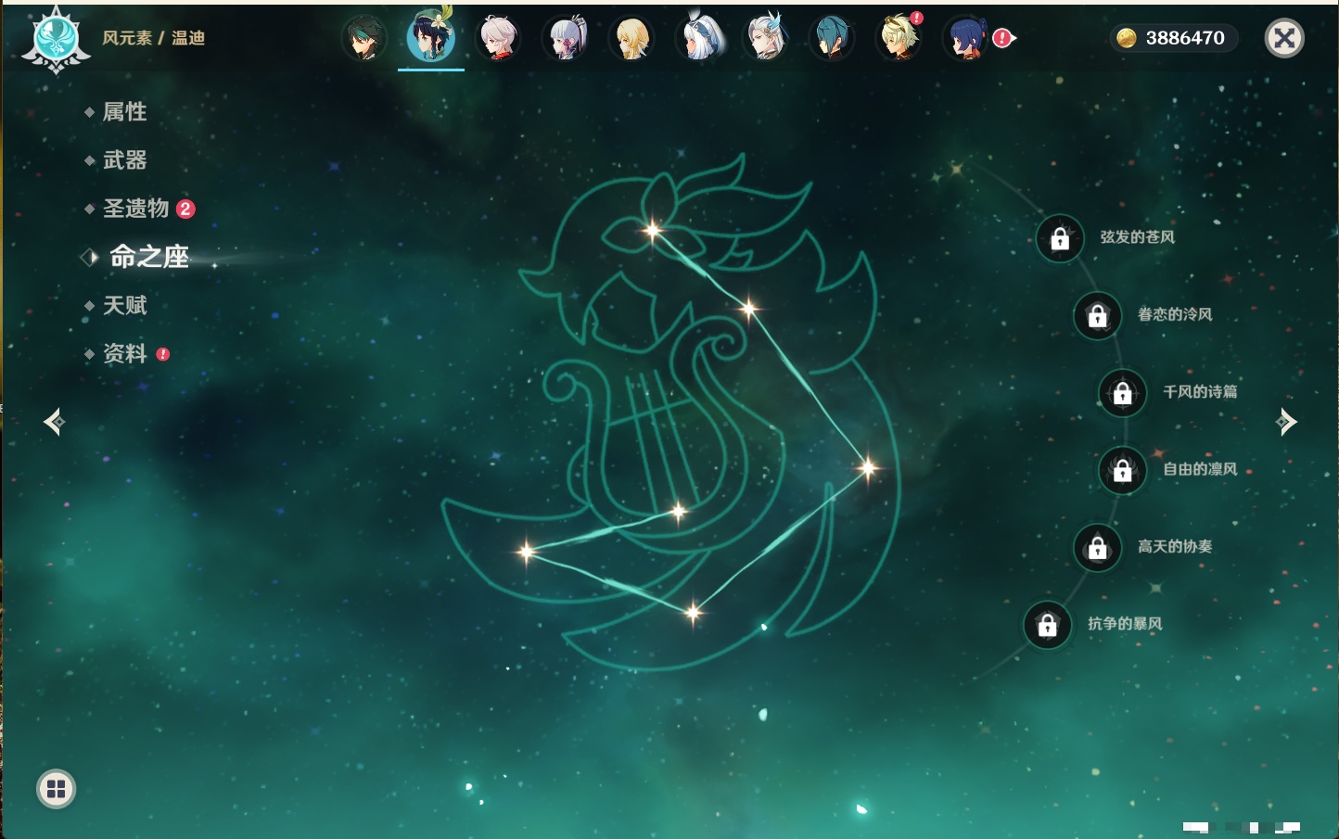Click the Mora coin balance 3886470
Image resolution: width=1339 pixels, height=839 pixels.
tap(1173, 38)
